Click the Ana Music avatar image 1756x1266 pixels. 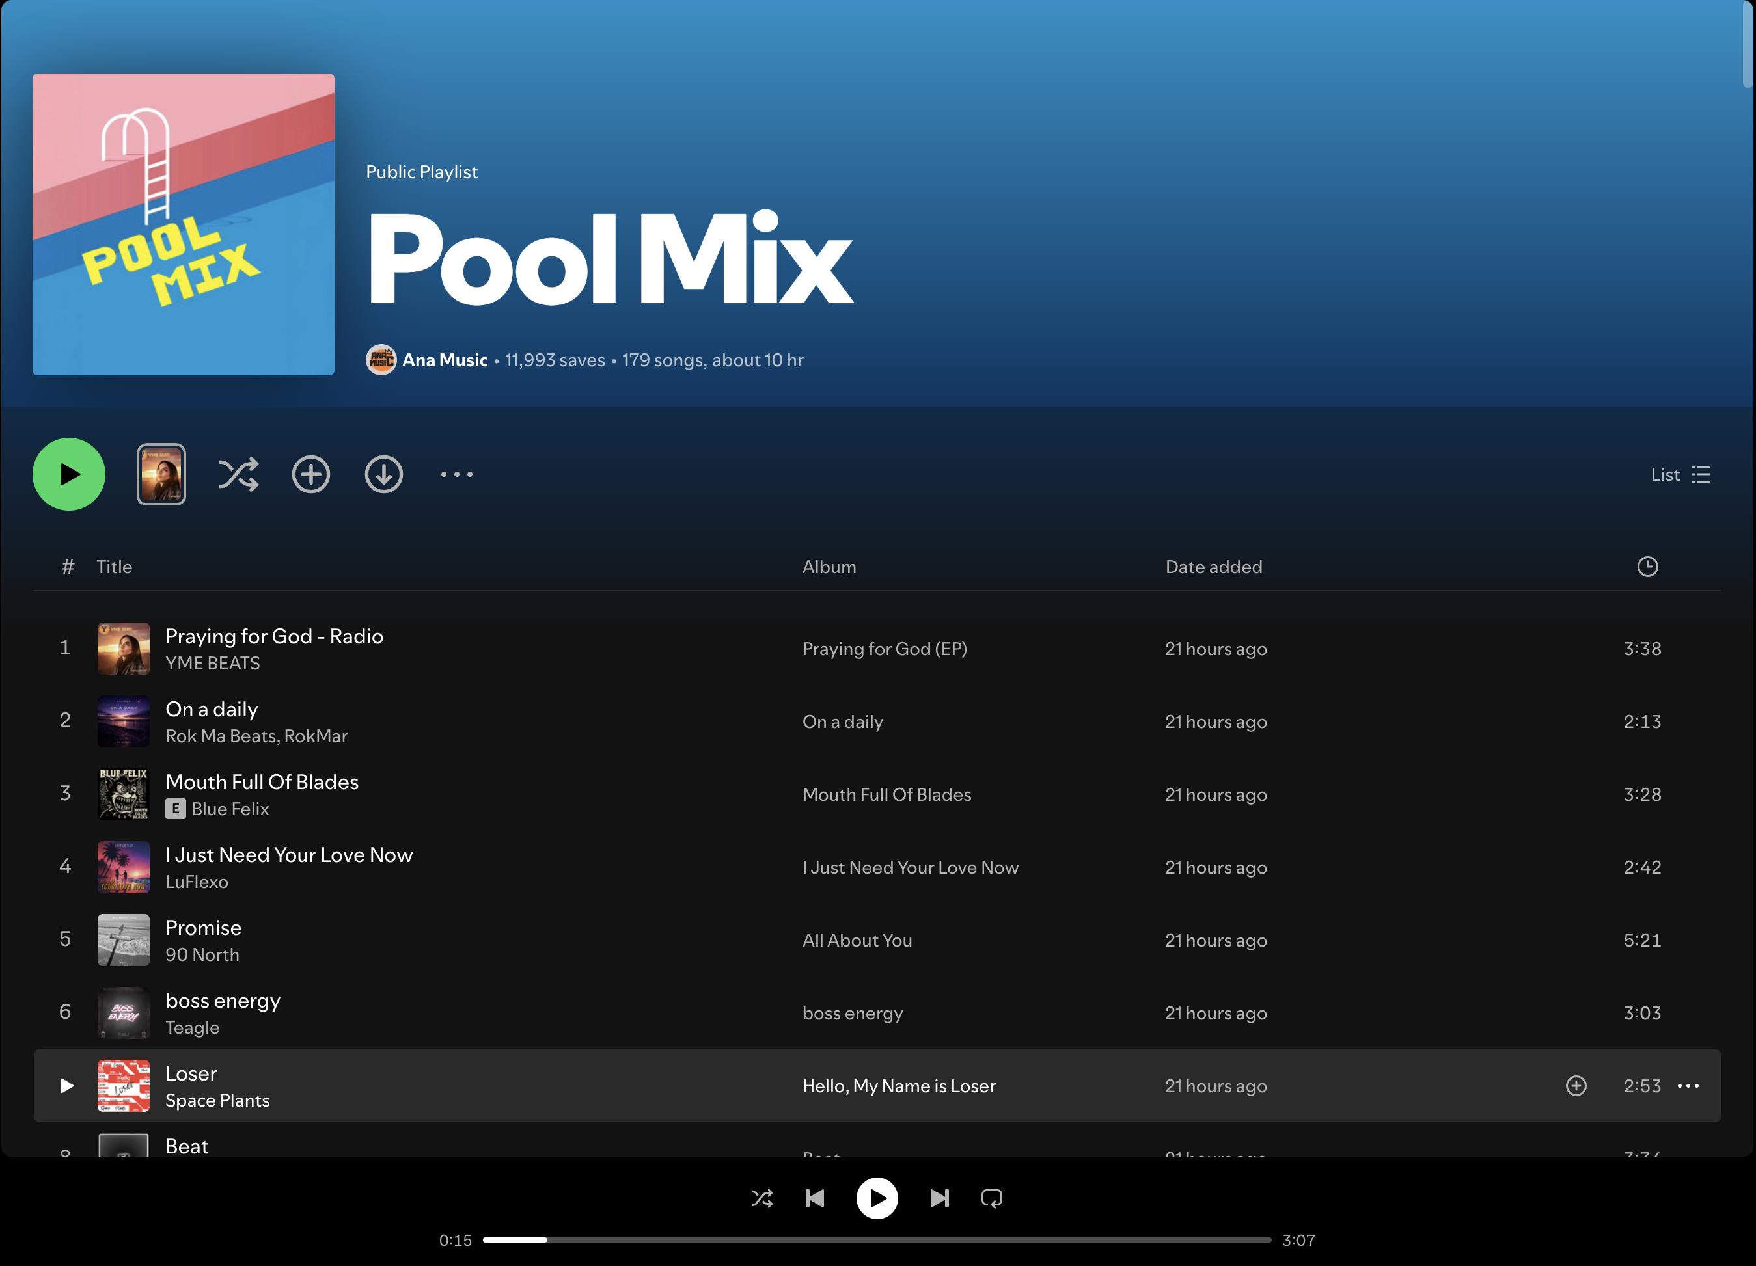381,360
